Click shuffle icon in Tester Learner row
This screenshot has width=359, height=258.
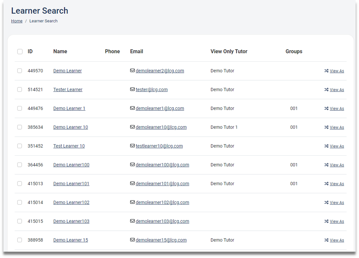(x=326, y=90)
